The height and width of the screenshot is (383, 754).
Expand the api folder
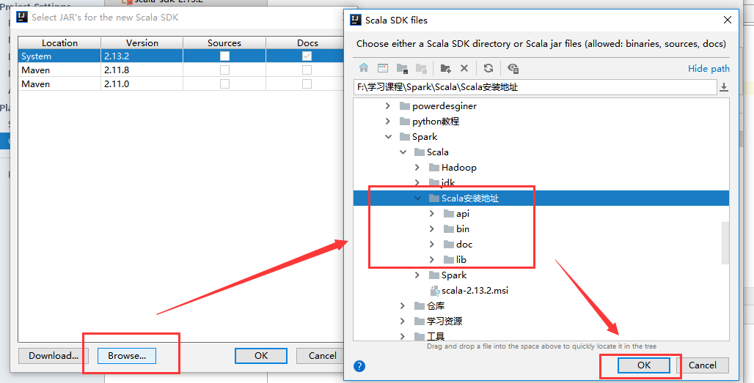[x=432, y=214]
